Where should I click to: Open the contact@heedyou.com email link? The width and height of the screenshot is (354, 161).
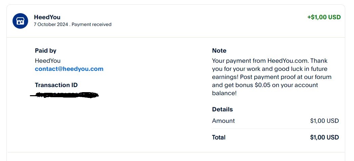point(69,69)
